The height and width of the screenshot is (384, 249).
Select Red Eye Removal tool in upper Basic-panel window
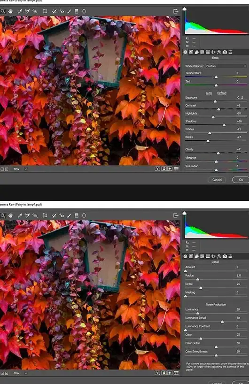pyautogui.click(x=62, y=11)
